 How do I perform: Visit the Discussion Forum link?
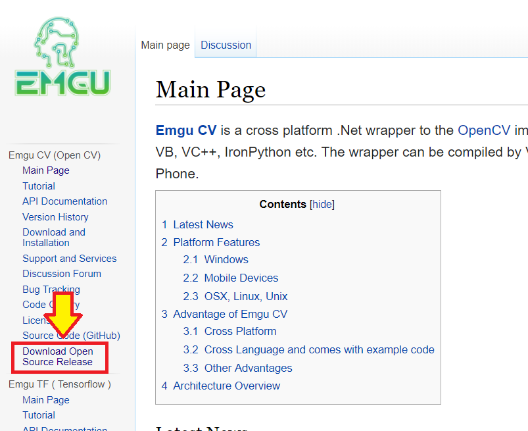click(x=62, y=274)
